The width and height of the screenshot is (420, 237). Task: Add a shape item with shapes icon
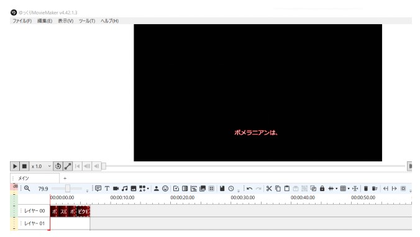point(142,189)
